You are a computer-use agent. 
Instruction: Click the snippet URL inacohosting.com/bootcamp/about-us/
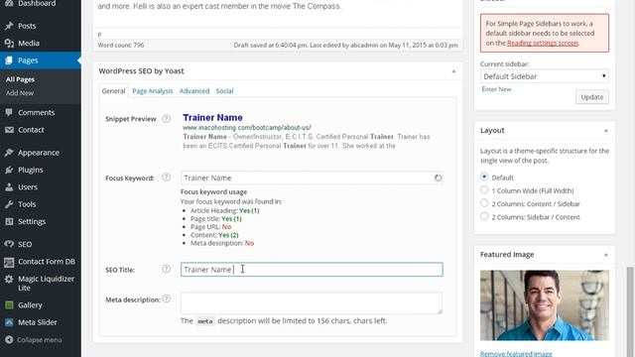tap(247, 128)
